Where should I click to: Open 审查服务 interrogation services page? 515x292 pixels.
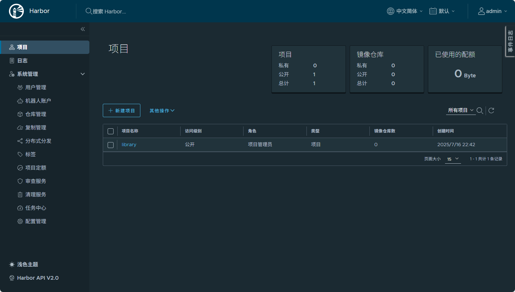[35, 181]
